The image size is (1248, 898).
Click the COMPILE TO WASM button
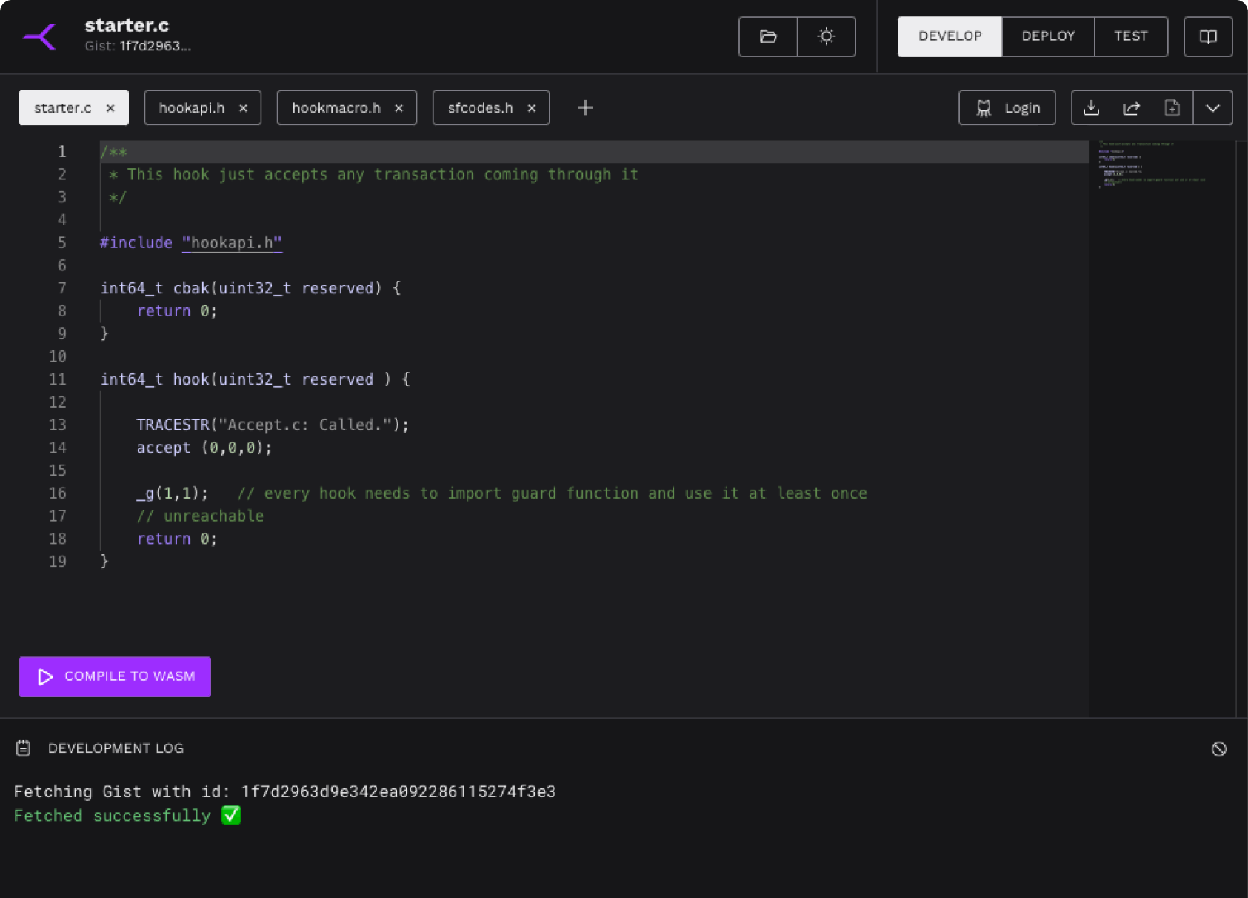(x=114, y=676)
